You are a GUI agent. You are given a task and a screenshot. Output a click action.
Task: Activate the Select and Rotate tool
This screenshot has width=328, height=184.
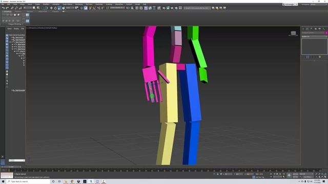[x=55, y=8]
